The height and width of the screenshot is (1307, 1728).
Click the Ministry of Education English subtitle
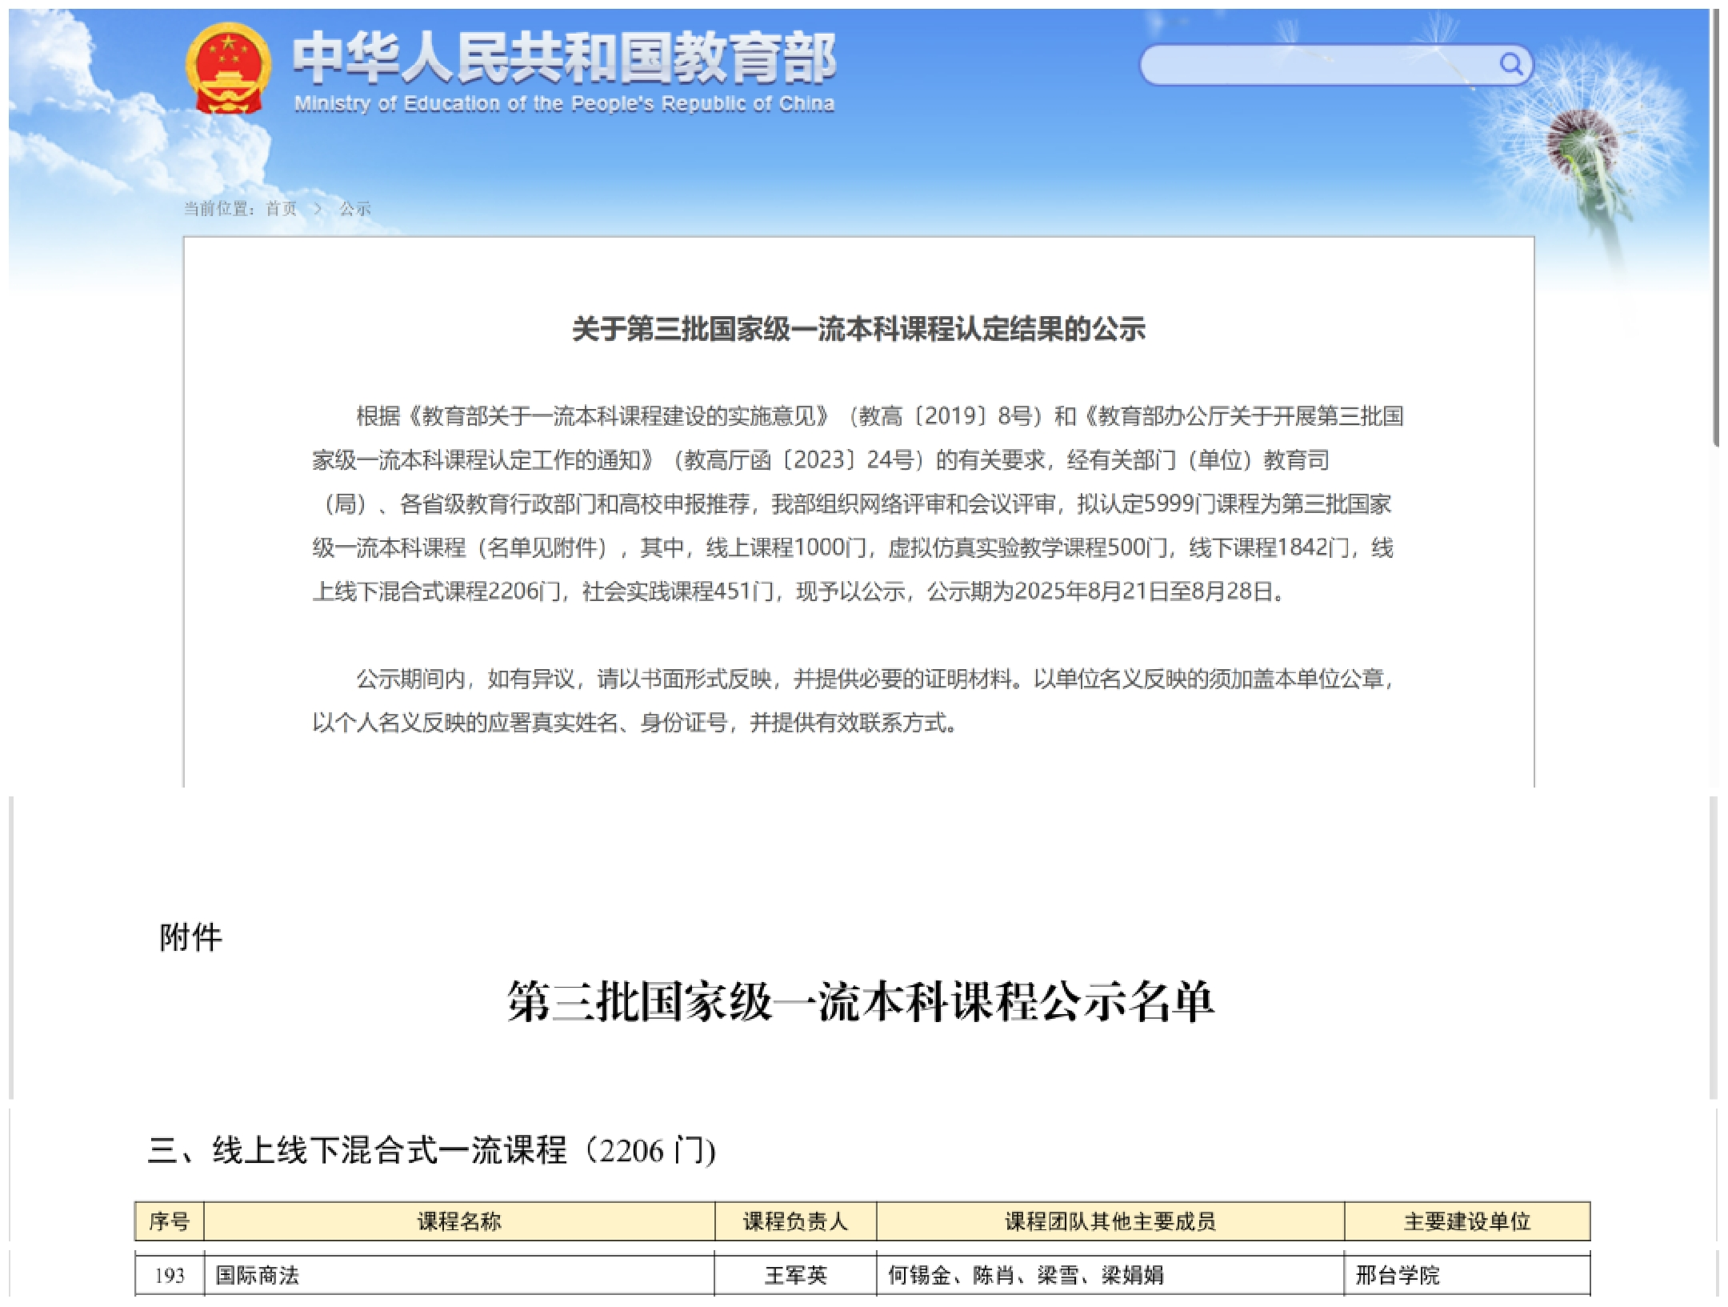[x=564, y=104]
